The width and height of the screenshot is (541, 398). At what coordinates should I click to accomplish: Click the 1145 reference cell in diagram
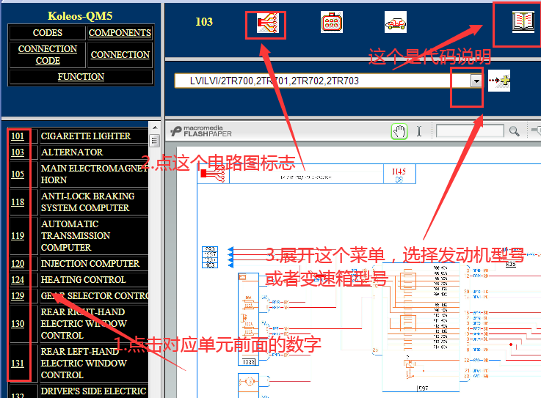click(x=399, y=174)
